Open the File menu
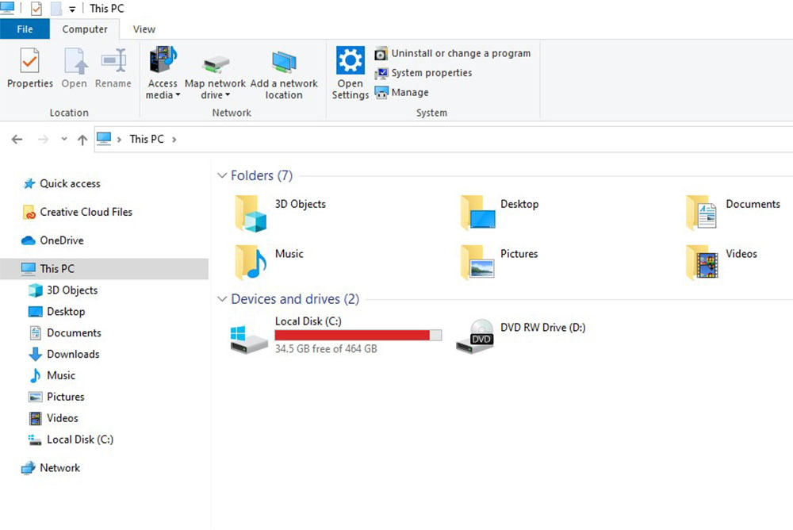793x530 pixels. (x=25, y=29)
